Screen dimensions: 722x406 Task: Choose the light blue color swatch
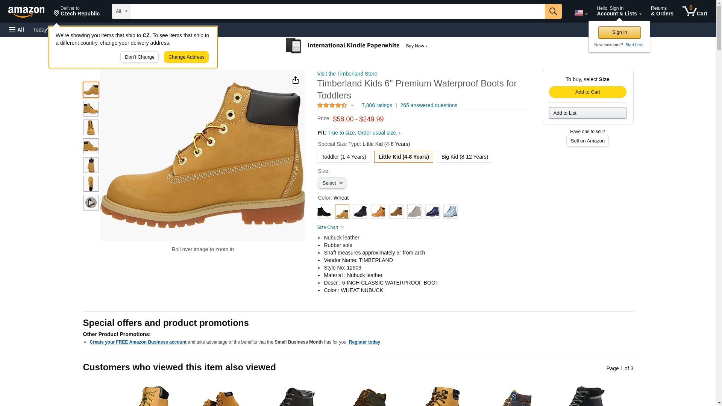(x=450, y=212)
